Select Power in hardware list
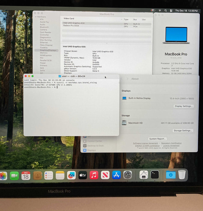203x211 pixels. pos(43,63)
